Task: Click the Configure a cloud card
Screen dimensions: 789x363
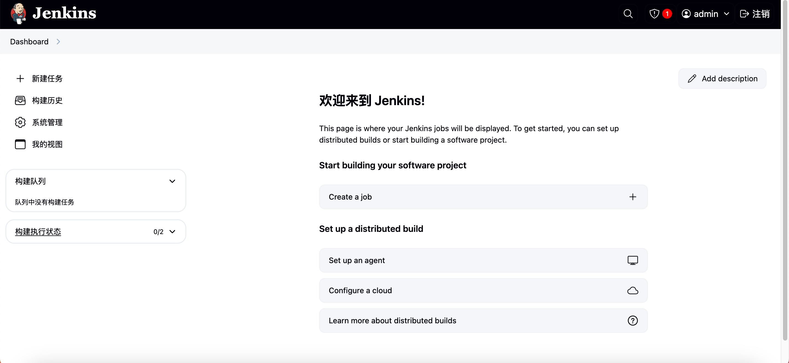Action: tap(483, 290)
